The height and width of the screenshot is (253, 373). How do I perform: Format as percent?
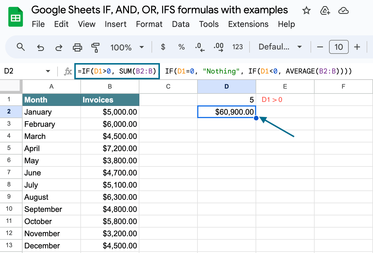pyautogui.click(x=182, y=47)
